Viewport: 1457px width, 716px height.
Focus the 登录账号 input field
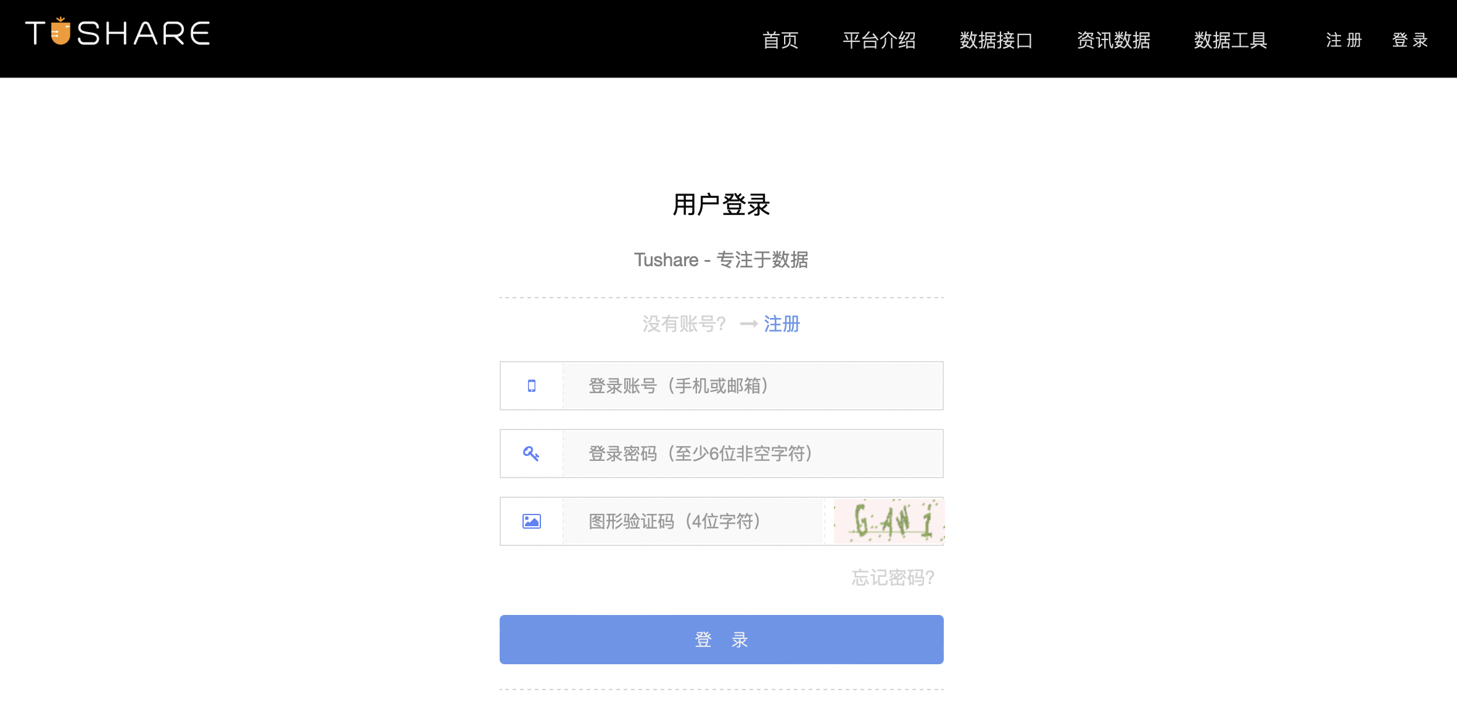pyautogui.click(x=753, y=386)
